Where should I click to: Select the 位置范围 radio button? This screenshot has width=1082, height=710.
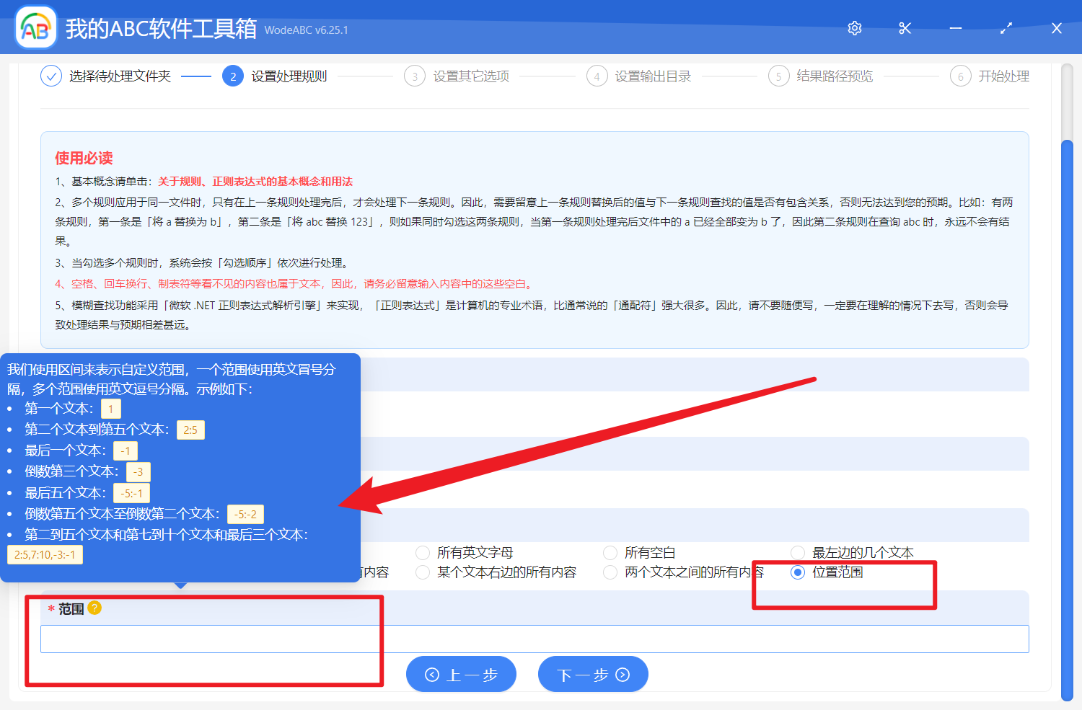coord(798,572)
